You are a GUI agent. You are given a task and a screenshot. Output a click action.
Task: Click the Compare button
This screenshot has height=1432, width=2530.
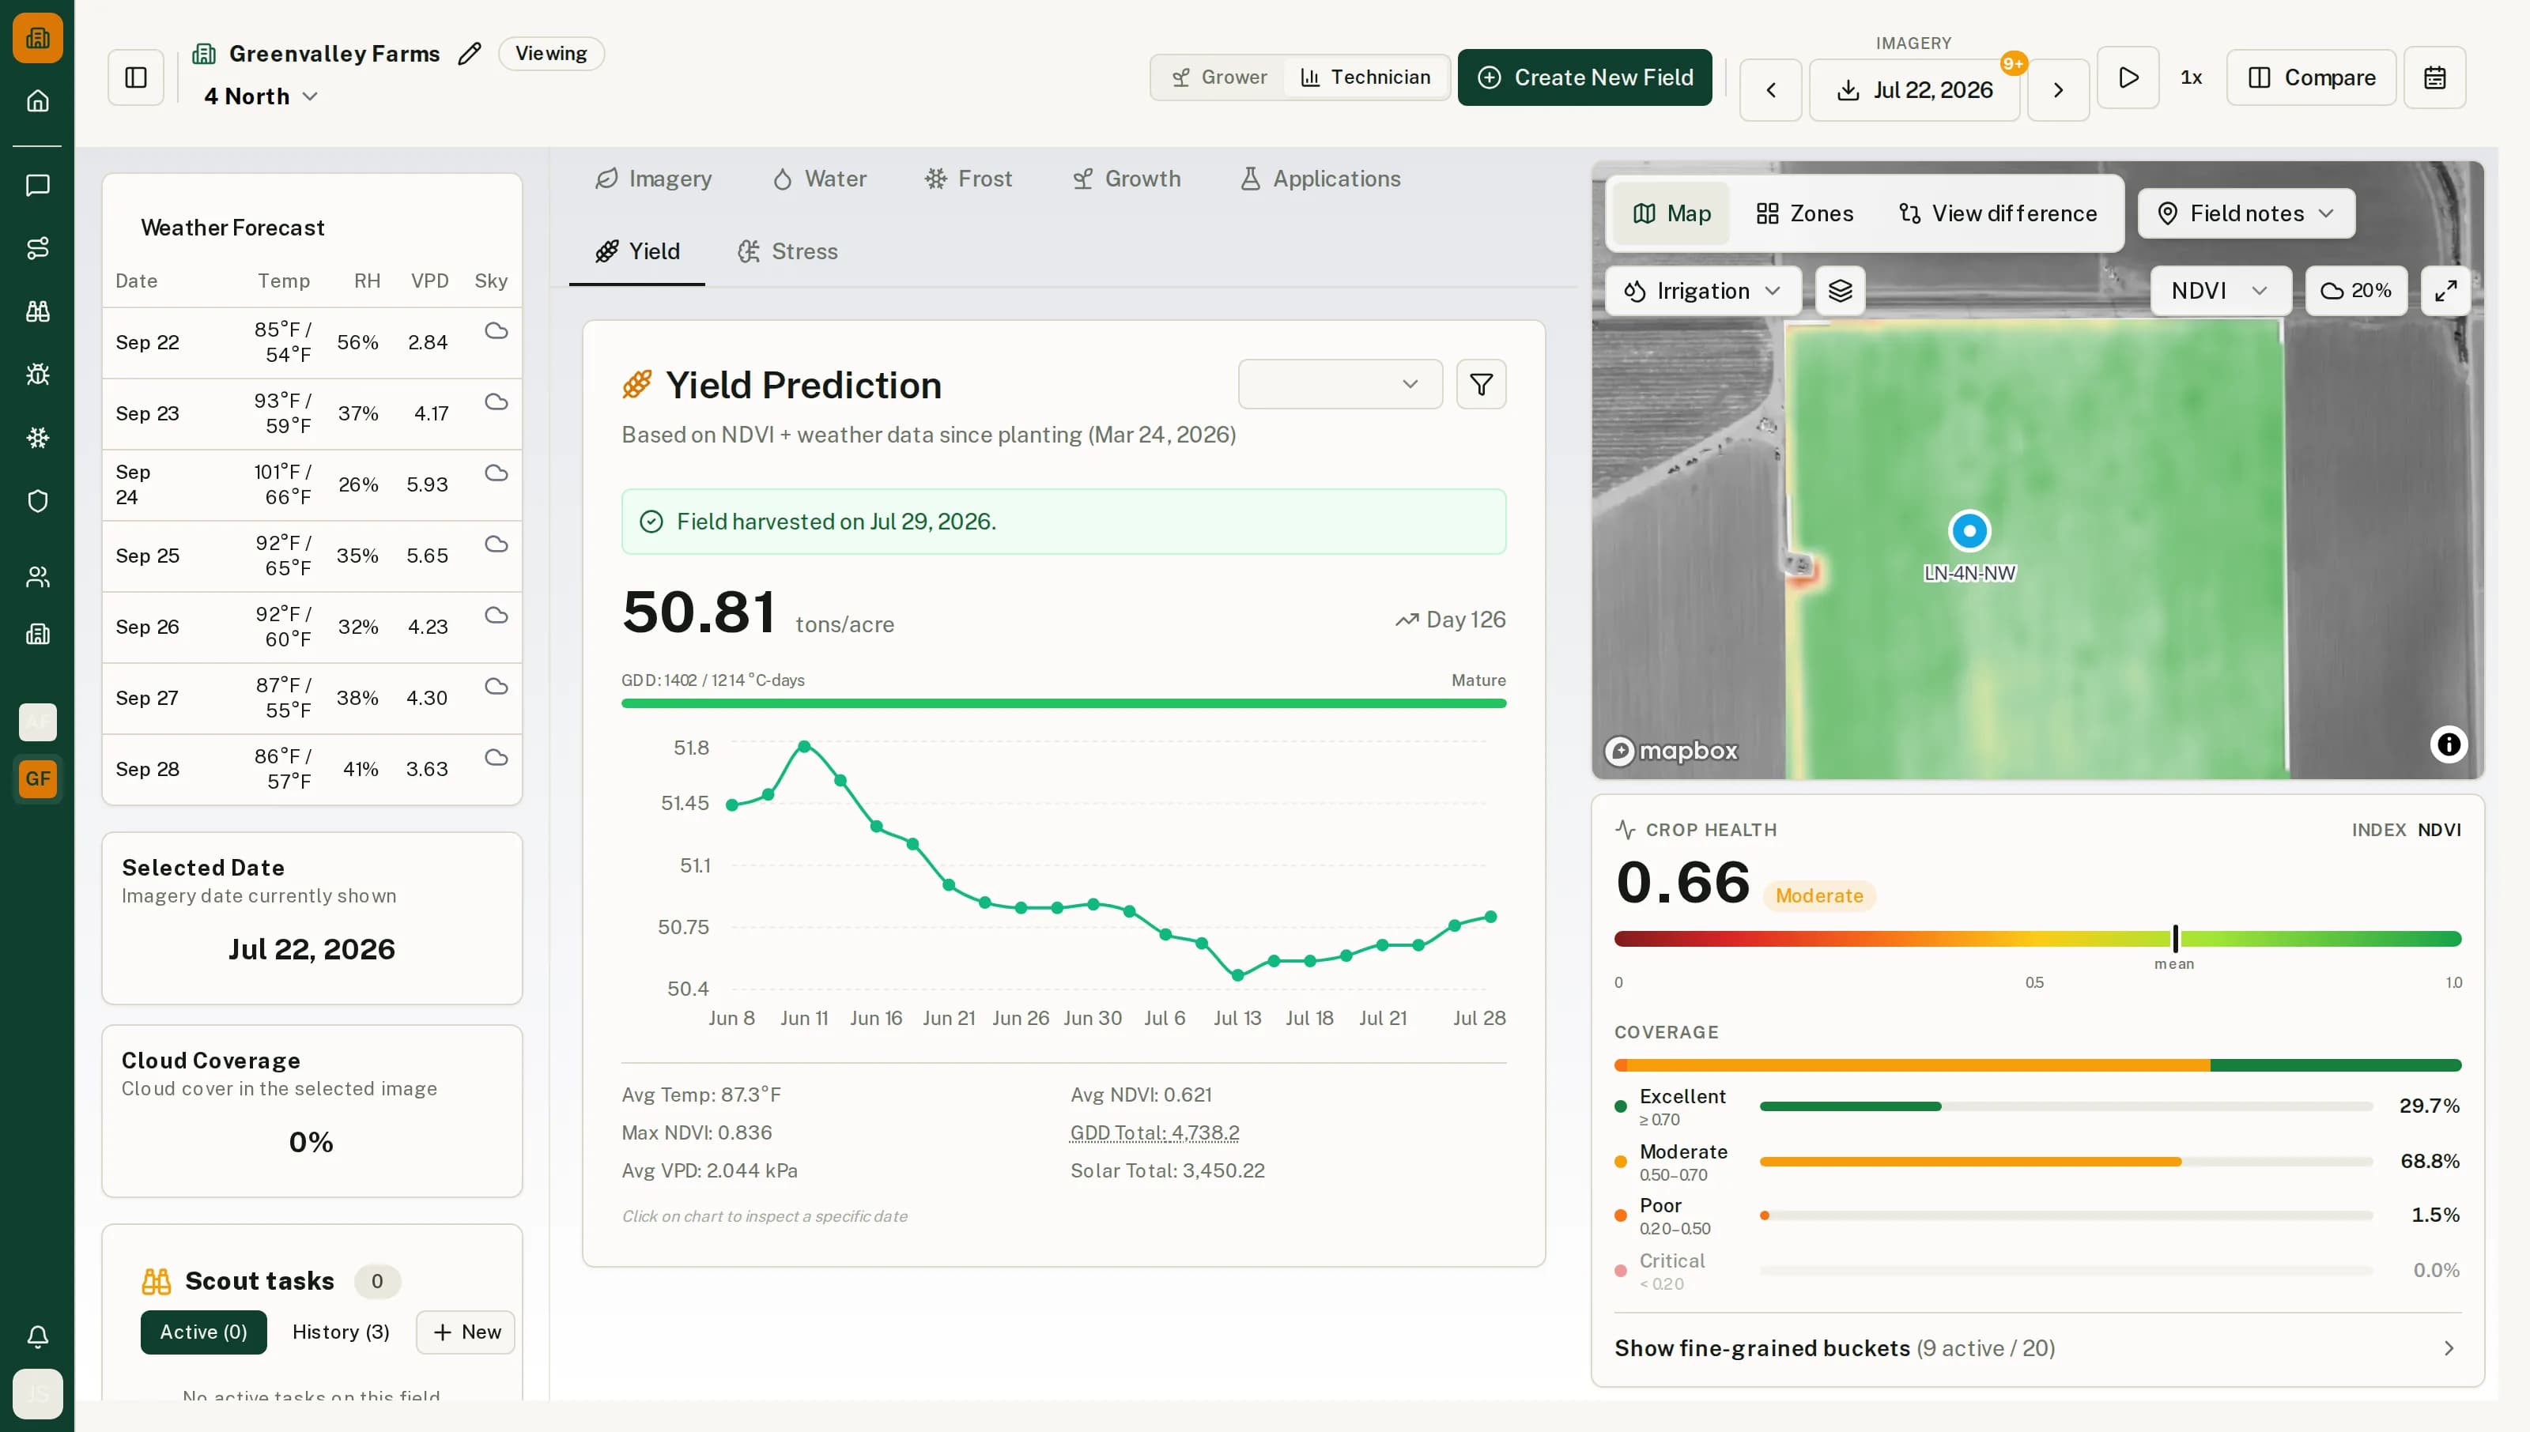click(2312, 77)
